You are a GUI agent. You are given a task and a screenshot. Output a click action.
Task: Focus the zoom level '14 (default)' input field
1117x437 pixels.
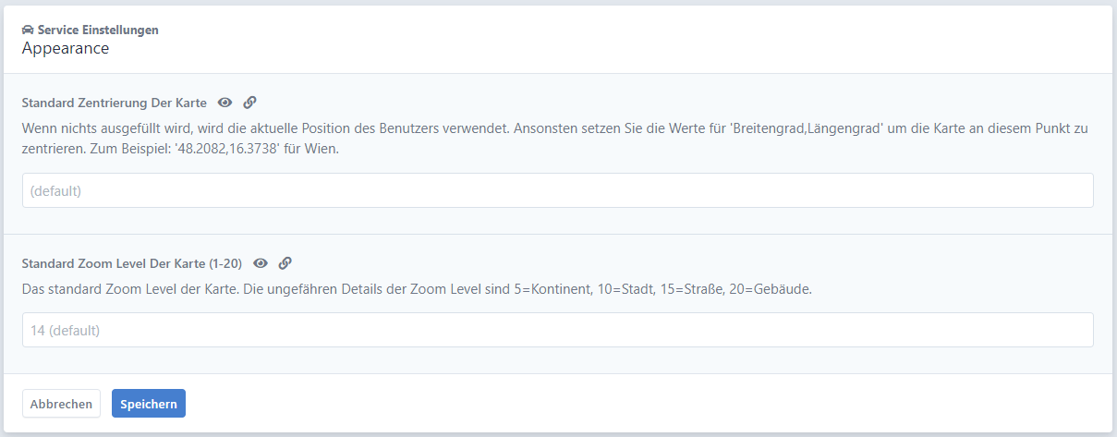coord(558,330)
